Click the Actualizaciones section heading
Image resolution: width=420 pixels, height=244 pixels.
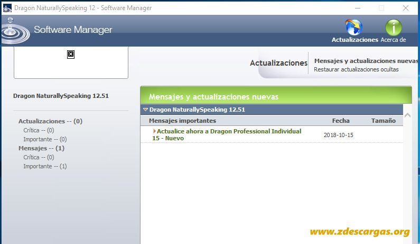point(278,63)
